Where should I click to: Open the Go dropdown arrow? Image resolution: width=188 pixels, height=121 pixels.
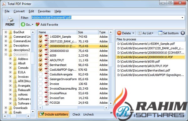(x=33, y=25)
